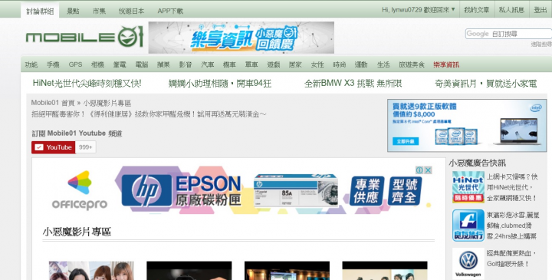This screenshot has height=280, width=552.
Task: Open the GPS menu category
Action: [x=75, y=64]
